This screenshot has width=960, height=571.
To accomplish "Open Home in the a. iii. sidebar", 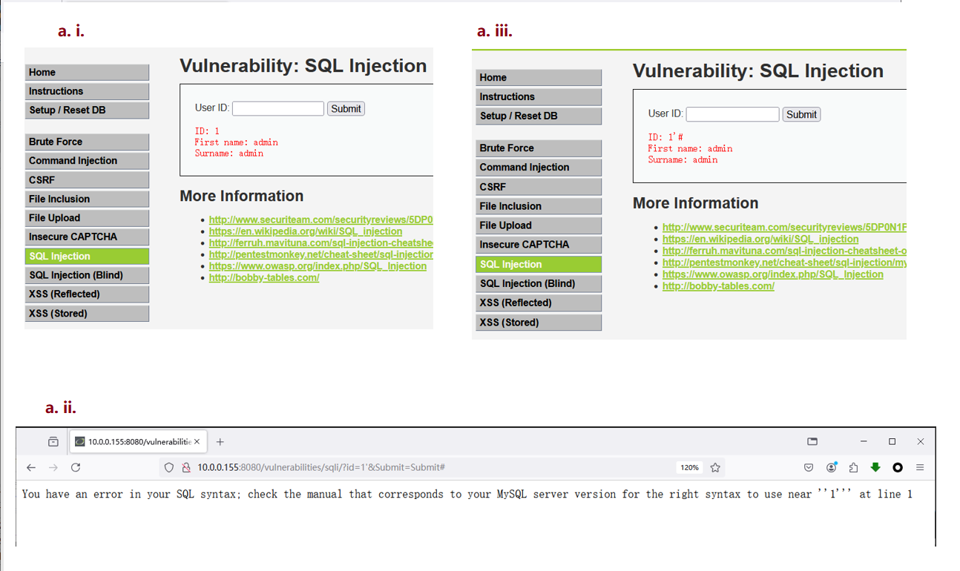I will (x=539, y=77).
